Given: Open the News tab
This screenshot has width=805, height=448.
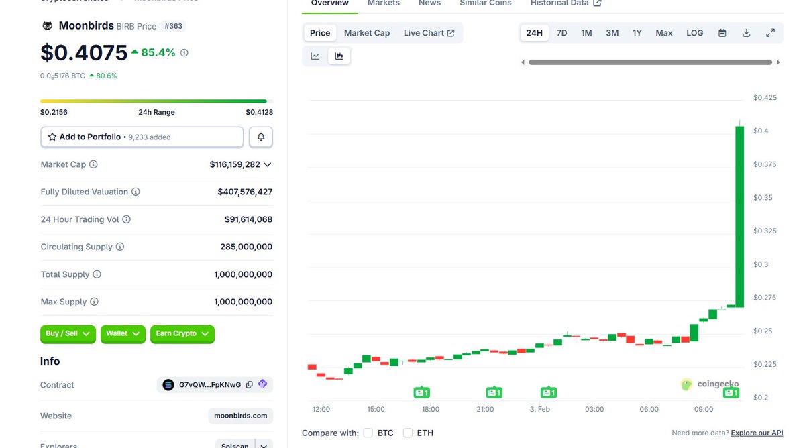Looking at the screenshot, I should click(430, 3).
